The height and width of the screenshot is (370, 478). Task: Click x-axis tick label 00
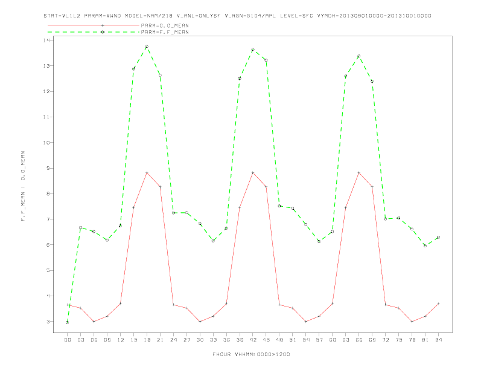pos(68,340)
